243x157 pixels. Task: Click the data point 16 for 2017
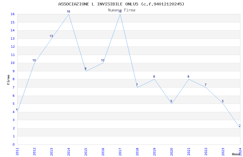click(120, 11)
